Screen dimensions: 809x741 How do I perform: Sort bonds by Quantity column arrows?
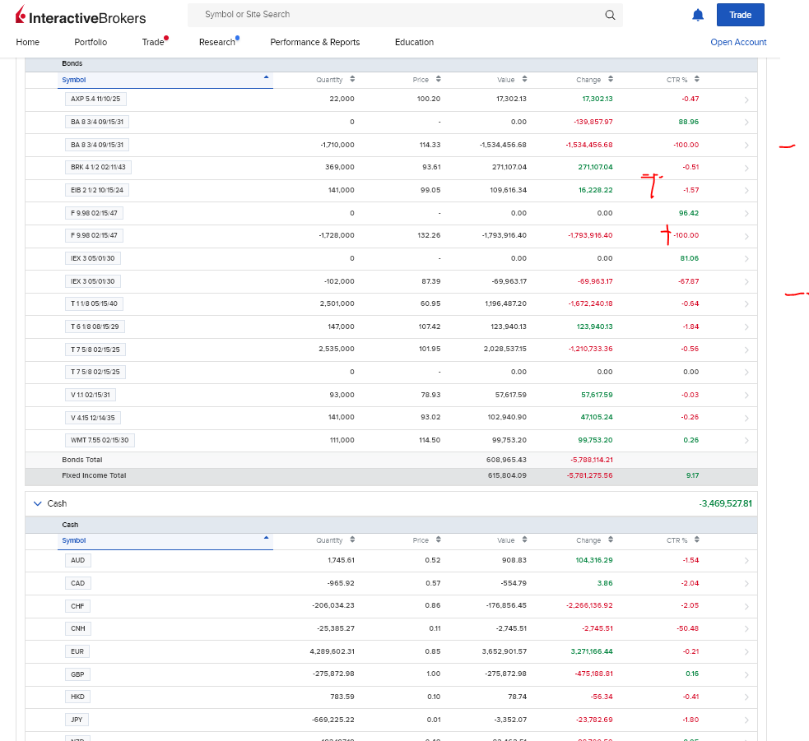(352, 79)
